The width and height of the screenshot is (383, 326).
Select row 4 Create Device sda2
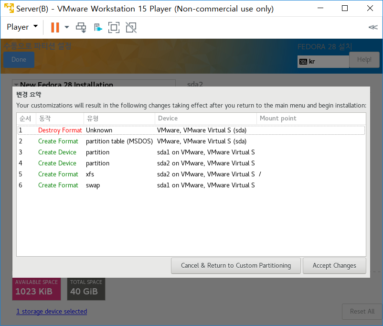pos(191,163)
